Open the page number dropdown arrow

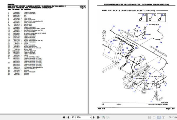[x=90, y=117]
